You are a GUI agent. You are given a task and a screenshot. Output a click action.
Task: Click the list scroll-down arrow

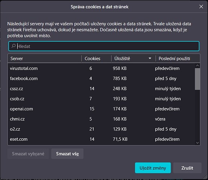(x=197, y=143)
